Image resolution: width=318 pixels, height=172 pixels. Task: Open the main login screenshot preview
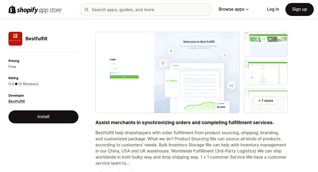[x=167, y=73]
